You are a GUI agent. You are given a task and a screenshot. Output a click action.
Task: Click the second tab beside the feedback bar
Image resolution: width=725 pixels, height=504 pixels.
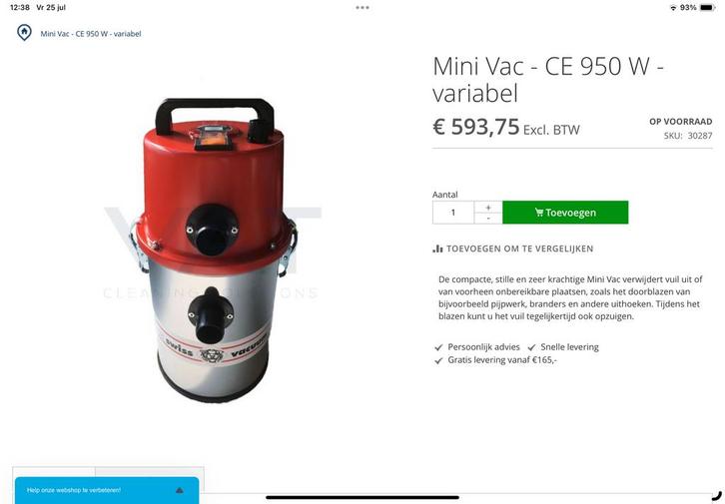(150, 472)
